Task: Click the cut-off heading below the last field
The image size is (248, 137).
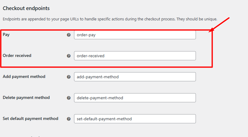Action: coord(24,136)
